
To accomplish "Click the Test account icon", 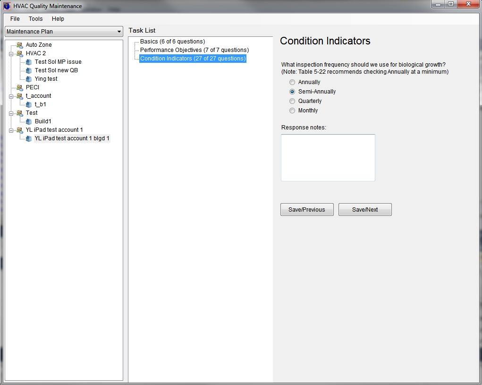I will (x=20, y=113).
